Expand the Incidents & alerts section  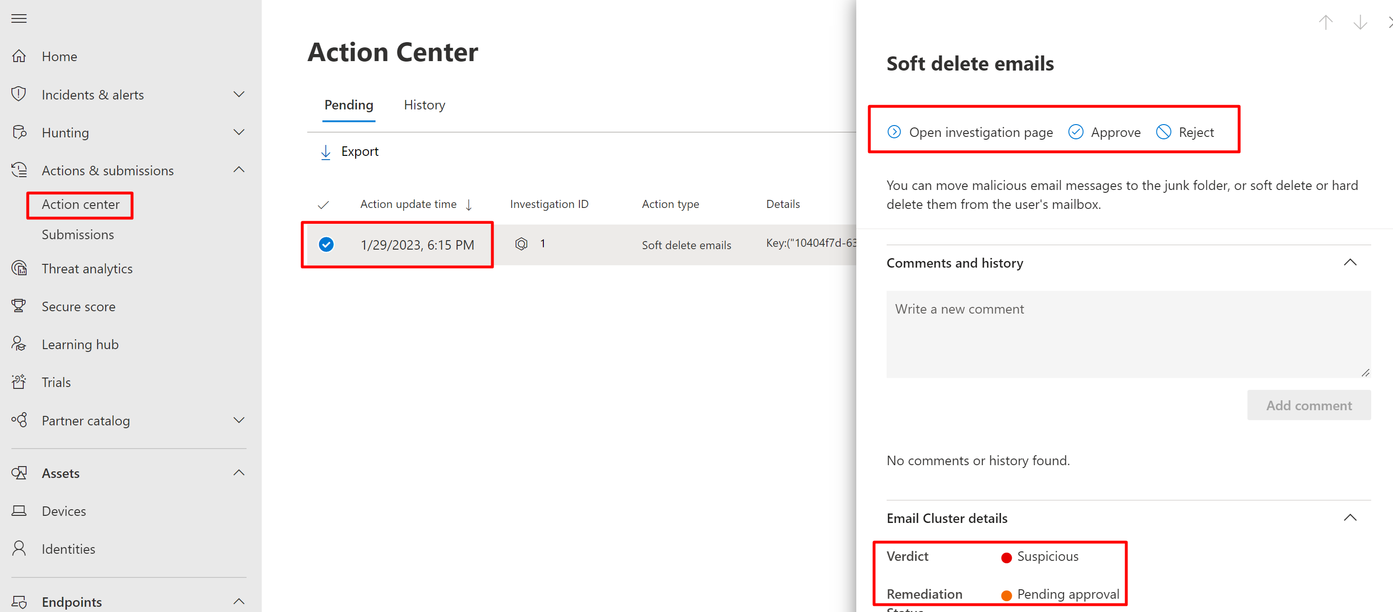238,95
